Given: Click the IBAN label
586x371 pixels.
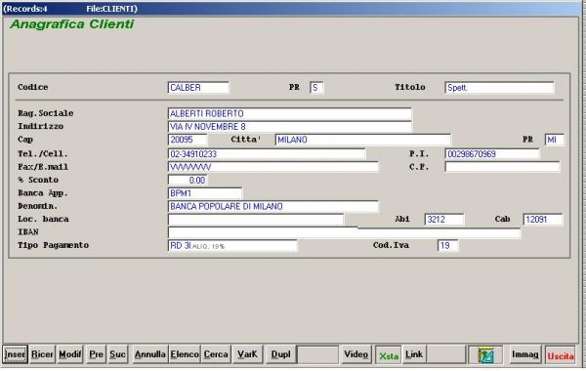Looking at the screenshot, I should (x=28, y=232).
